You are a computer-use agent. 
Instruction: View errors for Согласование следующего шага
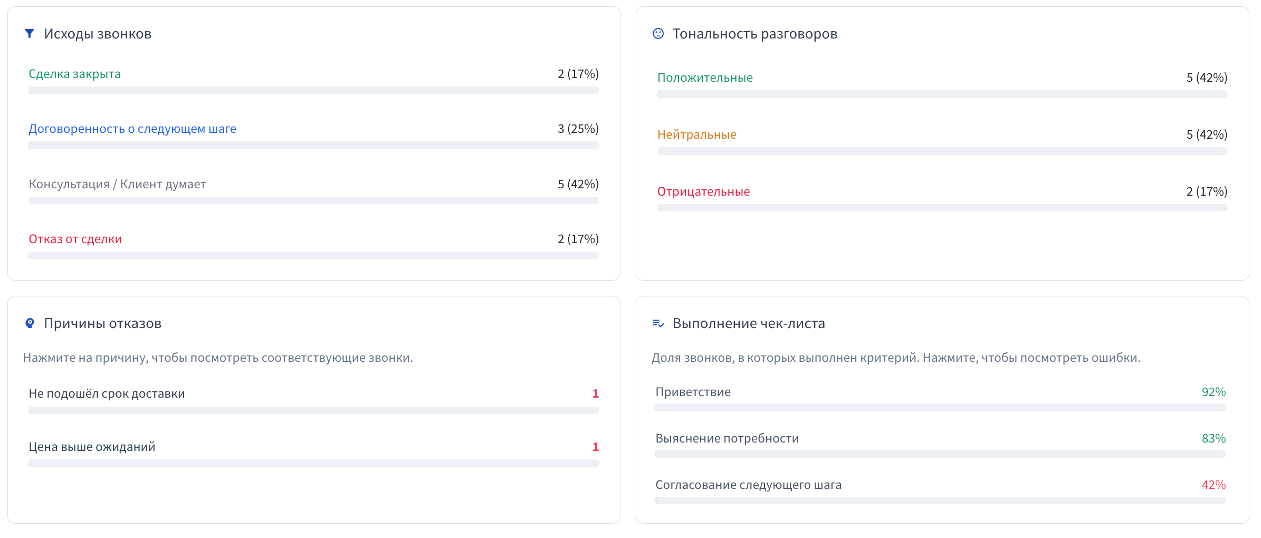pos(940,491)
